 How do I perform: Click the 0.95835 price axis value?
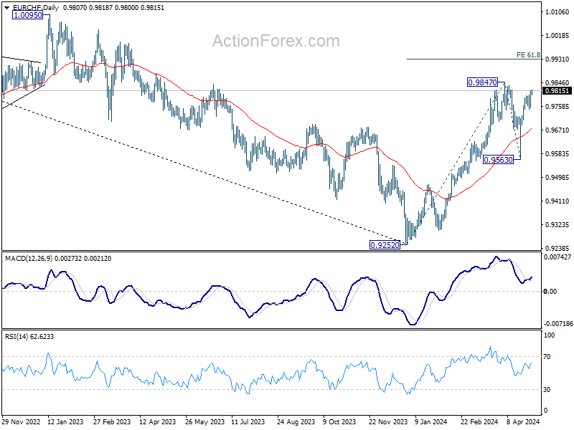[557, 154]
